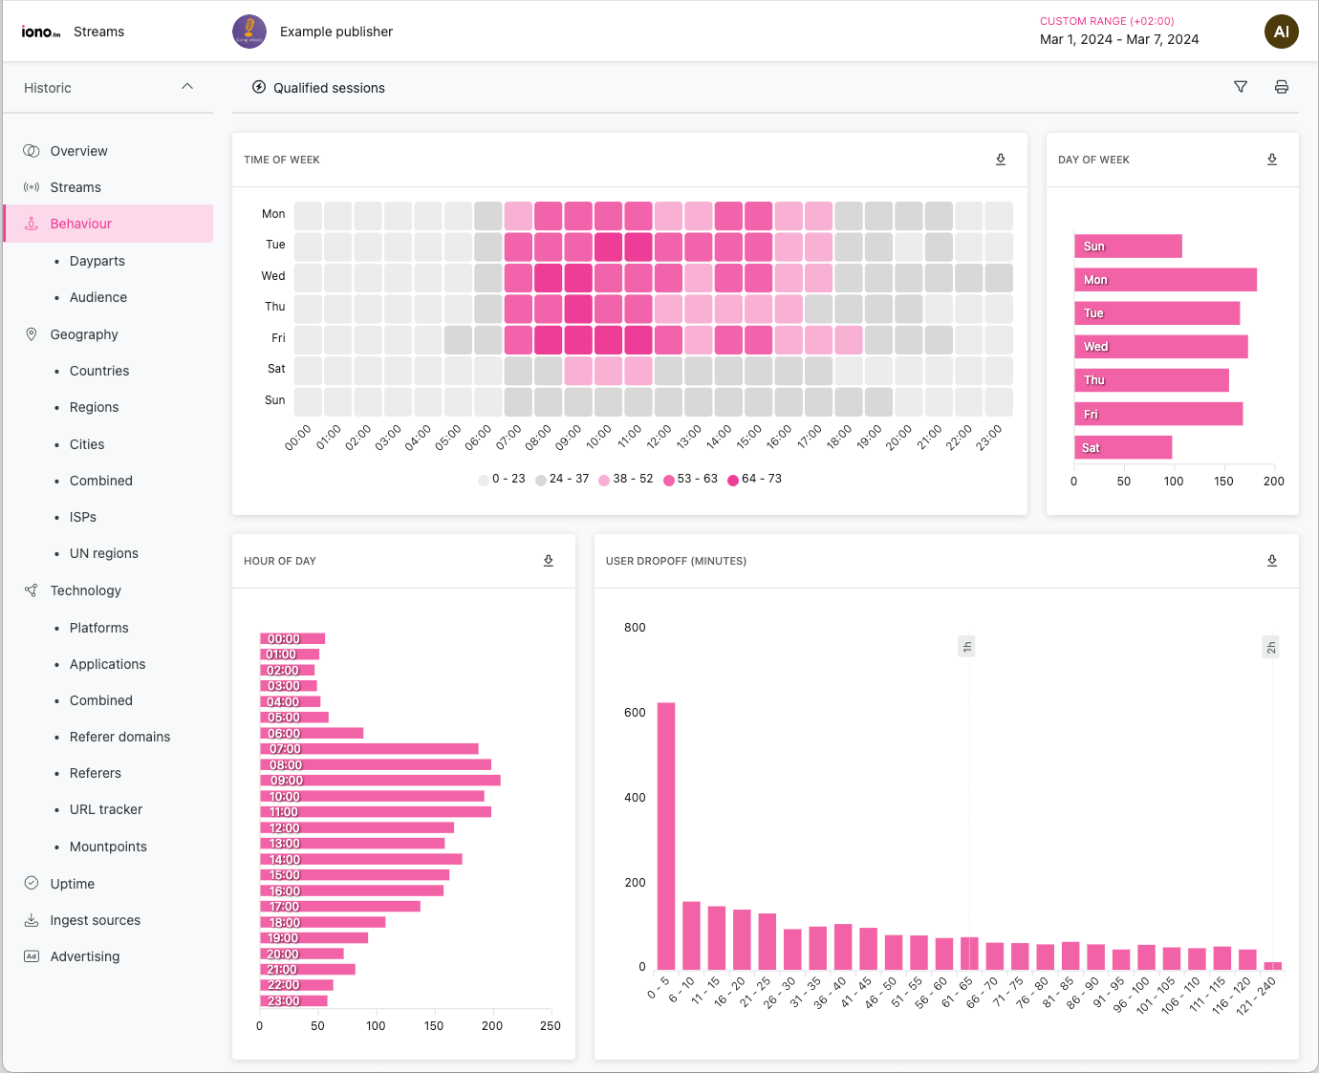Click the 09:00 bar in Hour of Day
This screenshot has height=1073, width=1319.
tap(380, 781)
